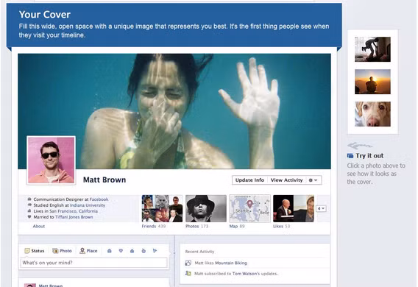This screenshot has width=418, height=287.
Task: Click the underwater swimmer cover photo
Action: pyautogui.click(x=174, y=111)
